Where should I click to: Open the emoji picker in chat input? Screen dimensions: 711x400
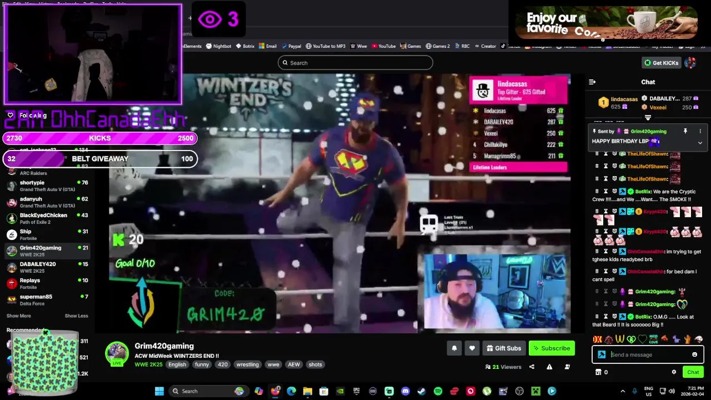point(694,354)
